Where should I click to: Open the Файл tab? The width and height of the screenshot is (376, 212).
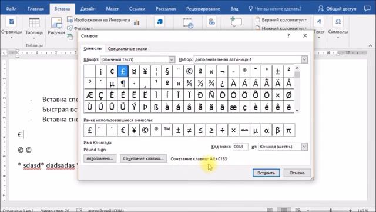tap(11, 9)
